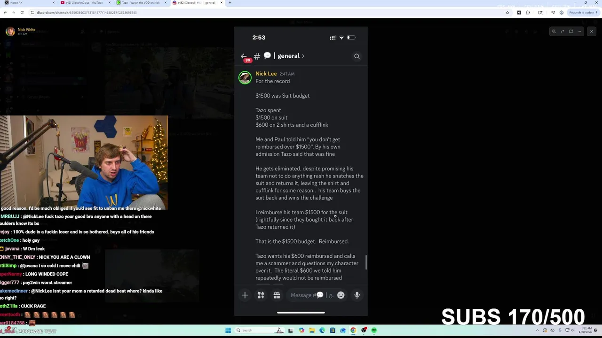Click the Nick Lee username
602x338 pixels.
(266, 74)
